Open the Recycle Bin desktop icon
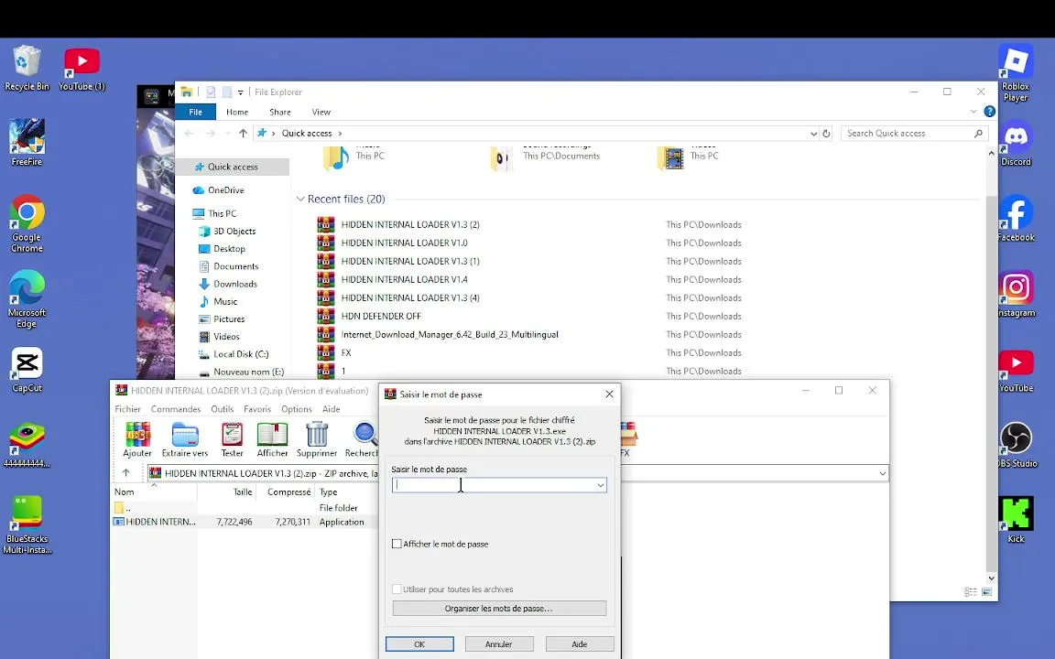The image size is (1055, 659). [27, 68]
